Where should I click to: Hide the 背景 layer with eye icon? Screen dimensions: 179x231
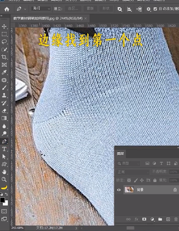pyautogui.click(x=119, y=190)
